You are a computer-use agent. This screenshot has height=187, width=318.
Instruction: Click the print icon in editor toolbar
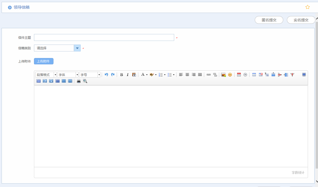(79, 81)
